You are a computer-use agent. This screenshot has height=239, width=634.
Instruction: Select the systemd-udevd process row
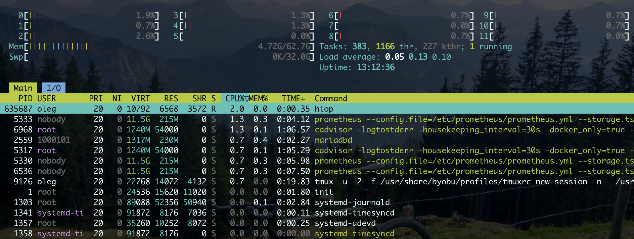point(345,223)
